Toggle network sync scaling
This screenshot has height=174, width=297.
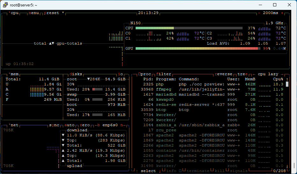[54, 125]
